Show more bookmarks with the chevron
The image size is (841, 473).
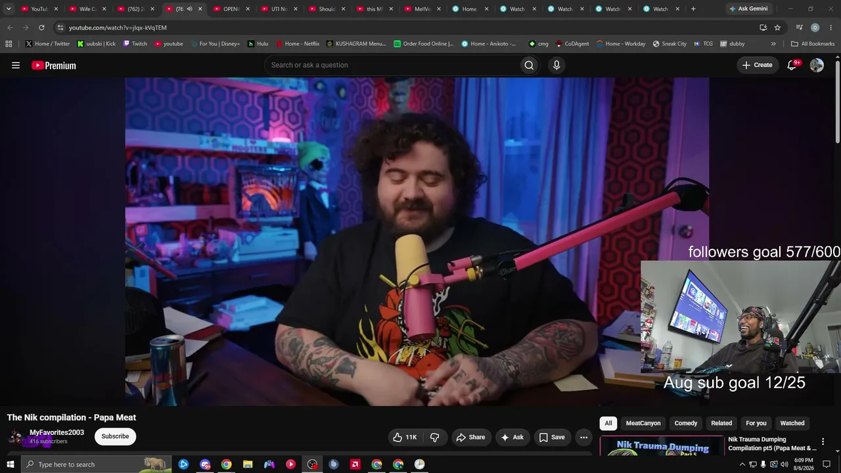click(773, 44)
